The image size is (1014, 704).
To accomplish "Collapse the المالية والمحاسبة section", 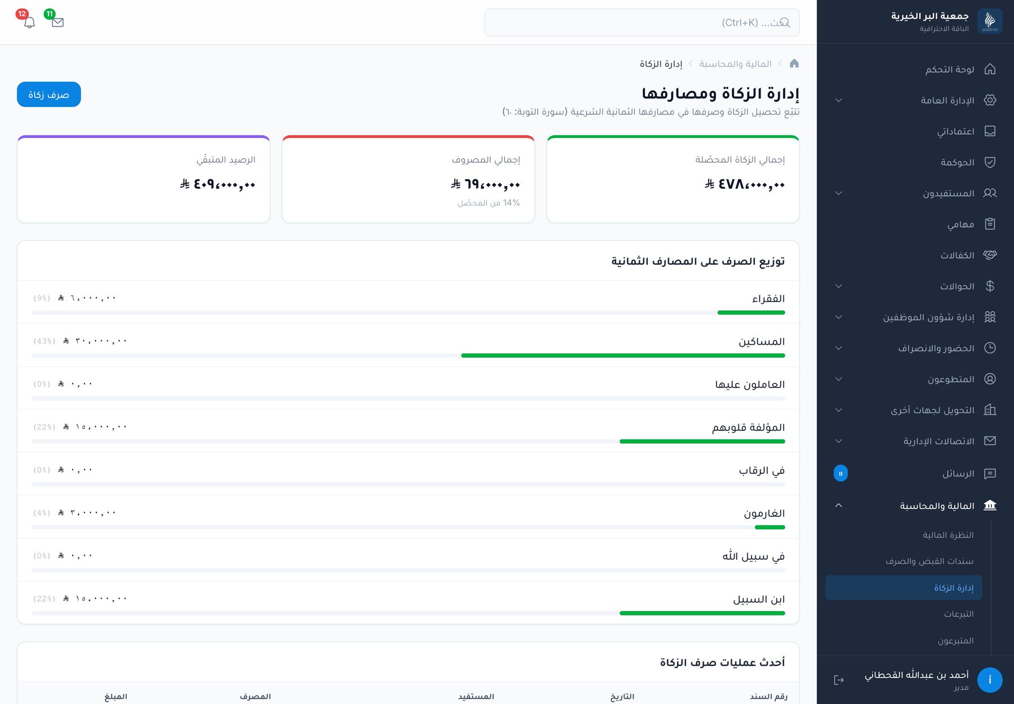I will click(839, 505).
